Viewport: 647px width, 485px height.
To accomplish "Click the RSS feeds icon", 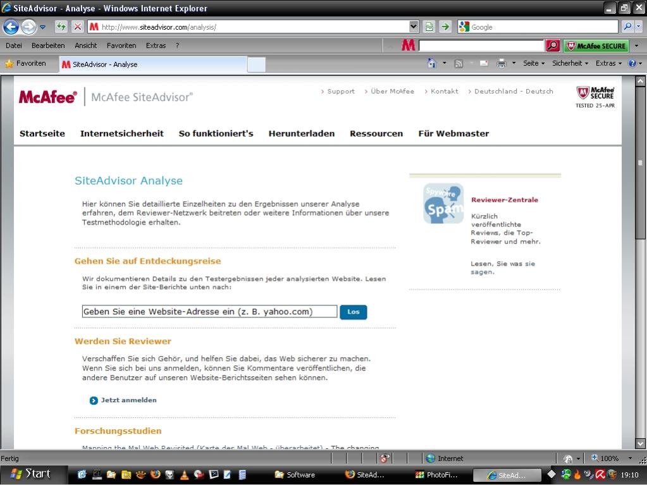I will click(459, 63).
